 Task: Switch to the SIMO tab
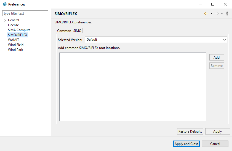pos(77,31)
